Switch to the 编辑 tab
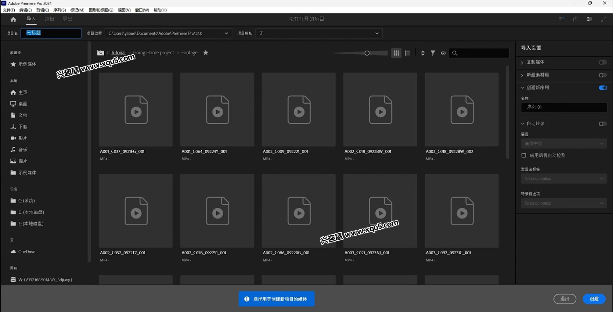The image size is (613, 312). [49, 19]
